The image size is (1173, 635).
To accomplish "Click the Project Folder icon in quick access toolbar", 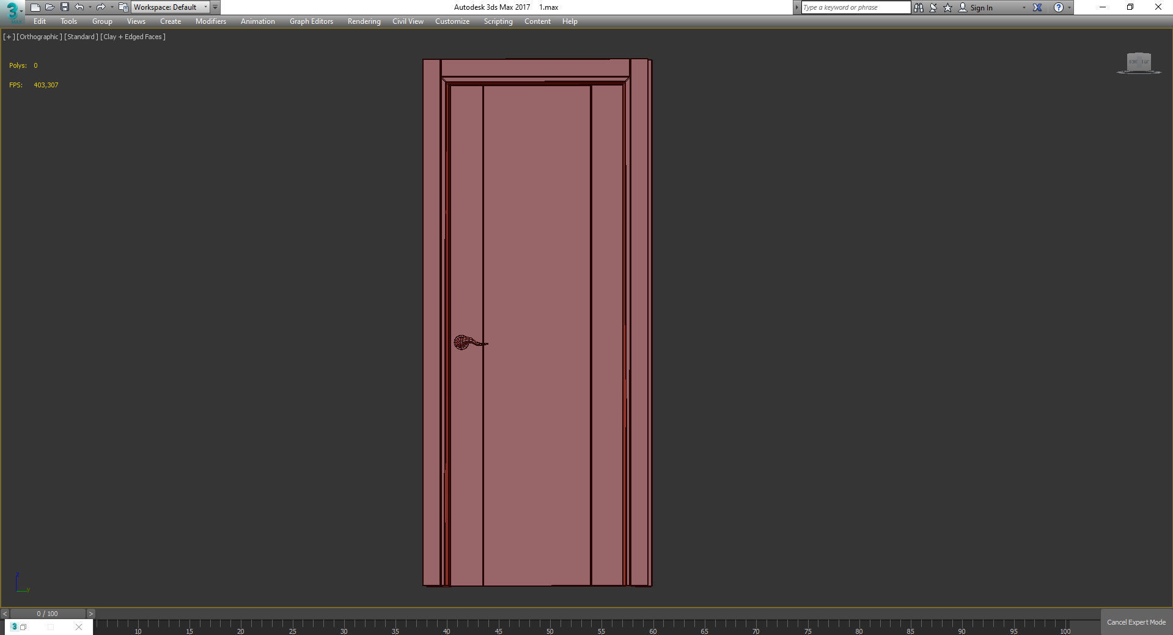I will [x=123, y=7].
